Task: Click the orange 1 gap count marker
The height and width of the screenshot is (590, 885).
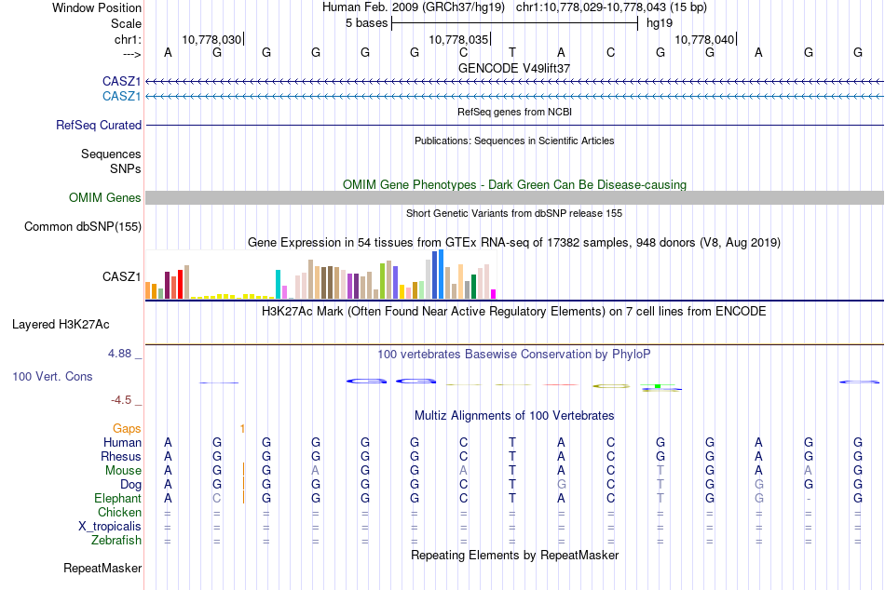Action: [242, 429]
